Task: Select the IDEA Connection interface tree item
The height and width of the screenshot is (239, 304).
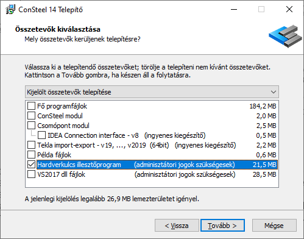Action: [127, 135]
